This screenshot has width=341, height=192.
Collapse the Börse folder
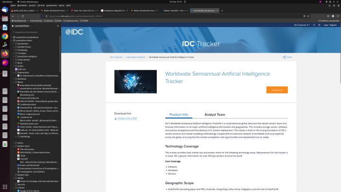coord(14,82)
